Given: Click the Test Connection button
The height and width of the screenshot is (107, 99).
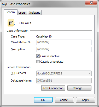Looking at the screenshot, I should coord(53,88).
